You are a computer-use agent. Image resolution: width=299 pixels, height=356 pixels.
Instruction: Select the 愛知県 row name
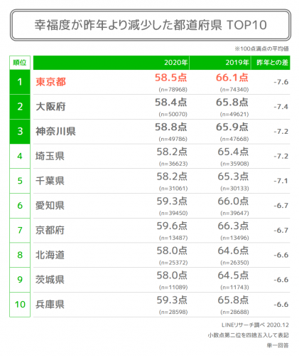click(50, 206)
